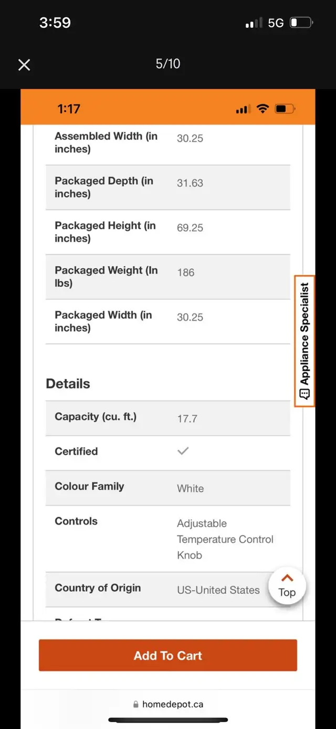336x729 pixels.
Task: Tap the homedepot.ca address text
Action: tap(172, 704)
